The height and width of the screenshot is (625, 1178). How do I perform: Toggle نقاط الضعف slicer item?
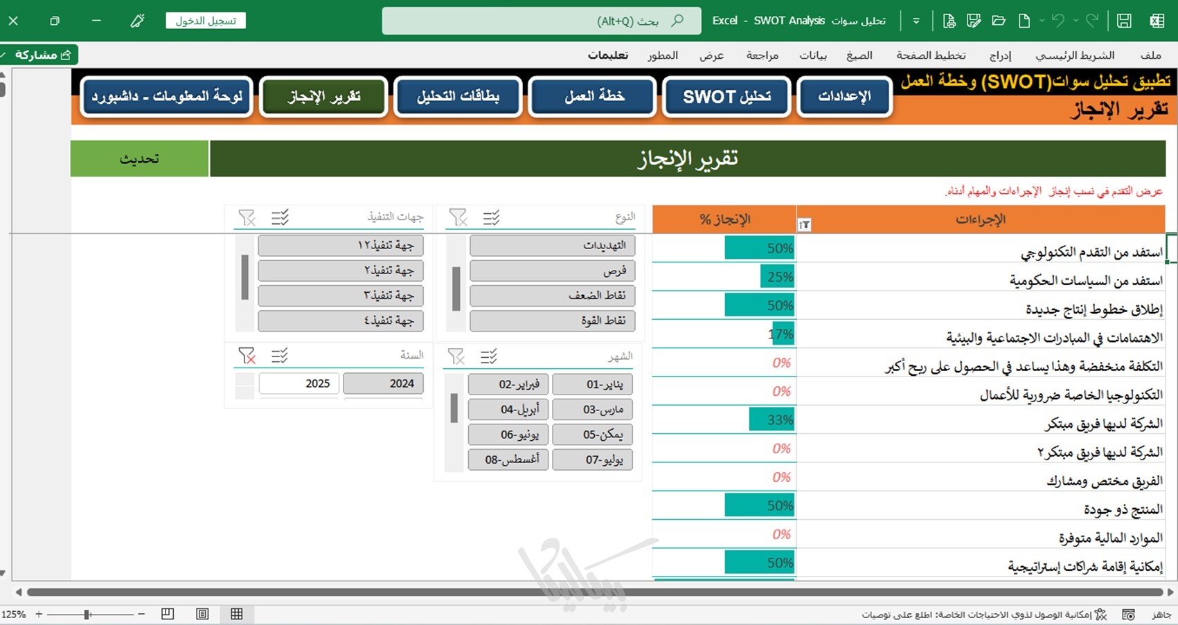(x=552, y=296)
